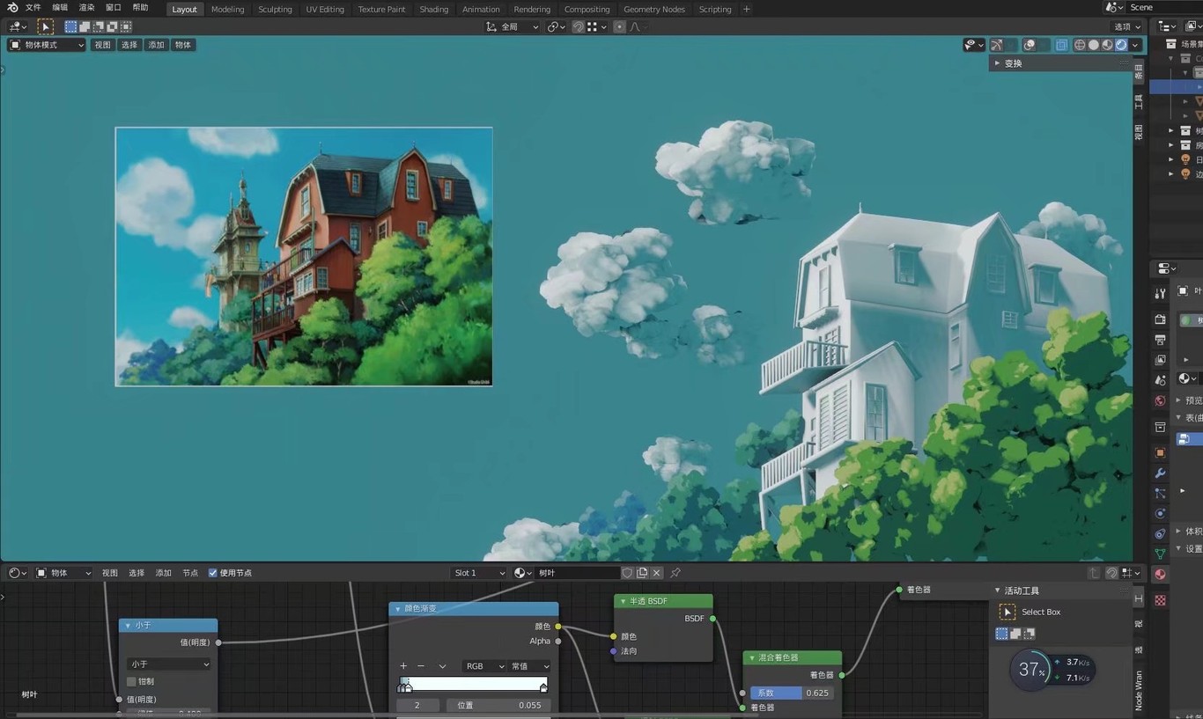Switch to rendered viewport shading

pyautogui.click(x=1121, y=45)
